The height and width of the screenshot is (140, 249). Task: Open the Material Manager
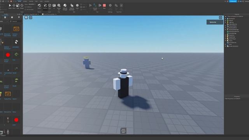[65, 7]
